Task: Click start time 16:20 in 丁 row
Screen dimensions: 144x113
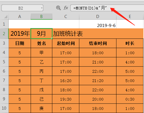Action: 66,80
